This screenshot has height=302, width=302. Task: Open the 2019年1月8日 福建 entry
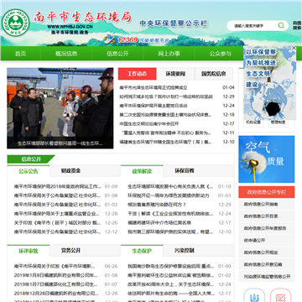[x=56, y=275]
